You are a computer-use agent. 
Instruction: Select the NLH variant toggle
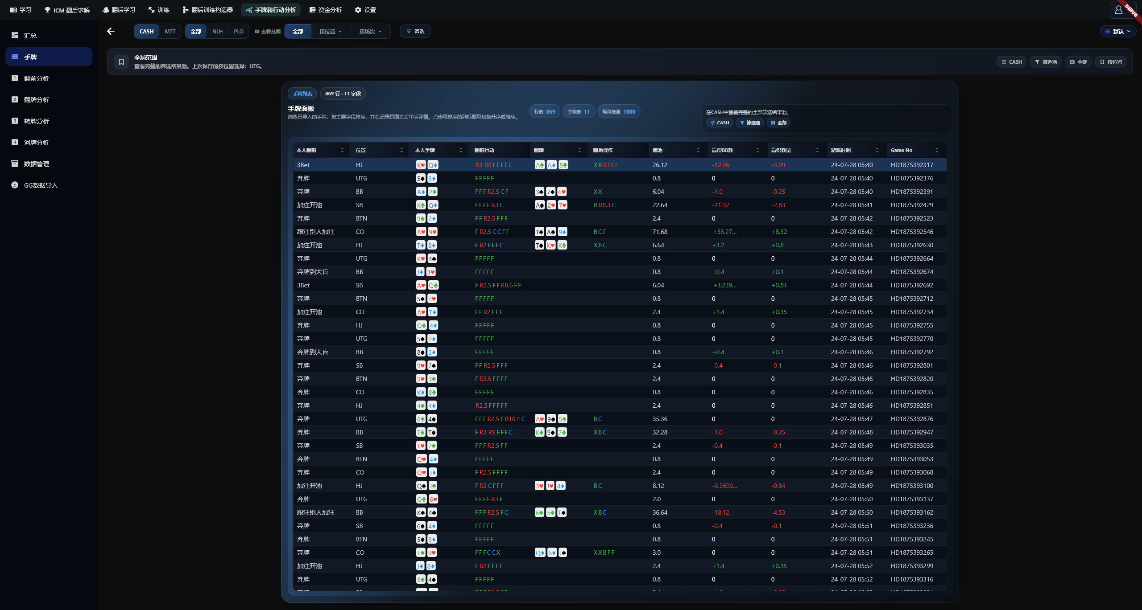217,31
